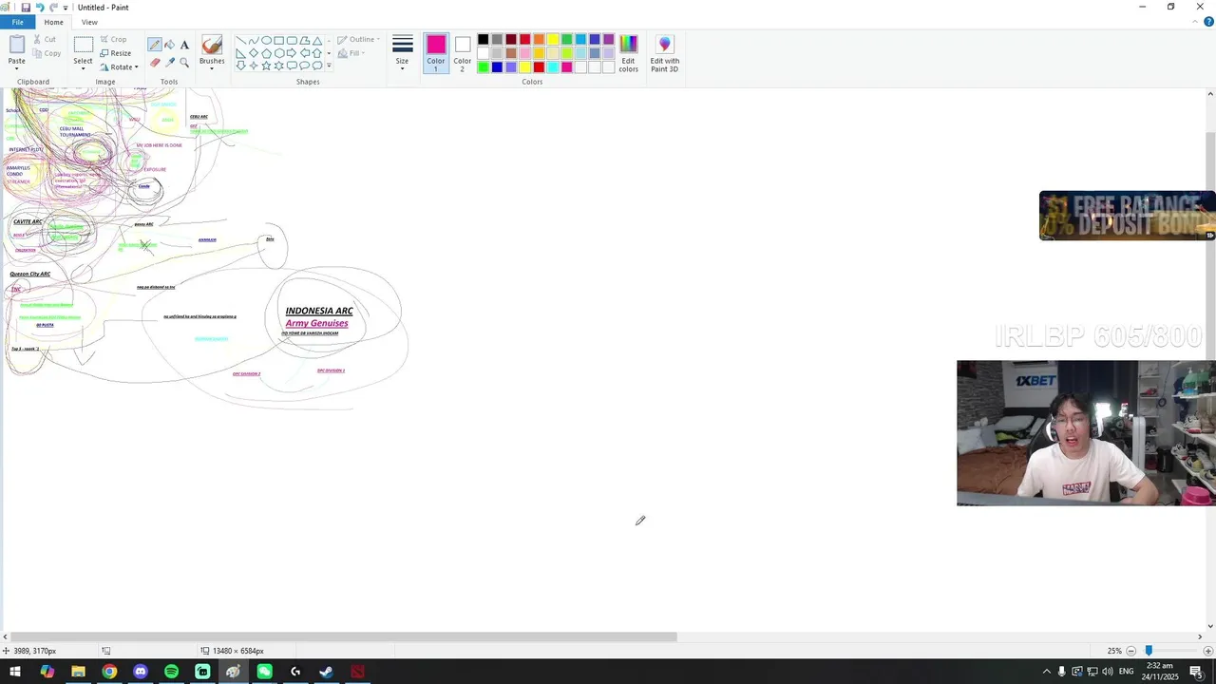The image size is (1216, 684).
Task: Choose the Line shape
Action: point(240,41)
